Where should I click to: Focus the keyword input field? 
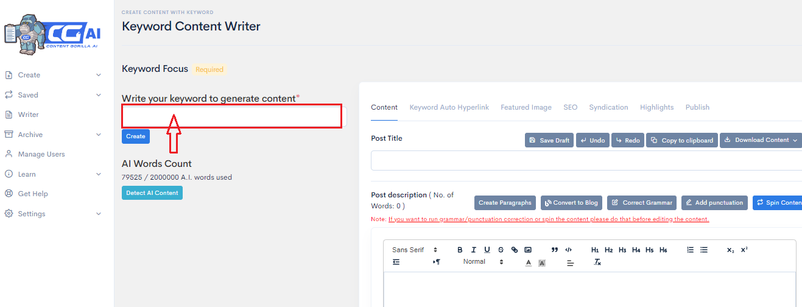(x=234, y=116)
